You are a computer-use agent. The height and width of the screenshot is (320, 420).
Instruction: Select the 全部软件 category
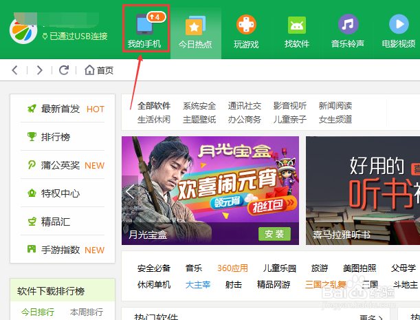(x=154, y=106)
